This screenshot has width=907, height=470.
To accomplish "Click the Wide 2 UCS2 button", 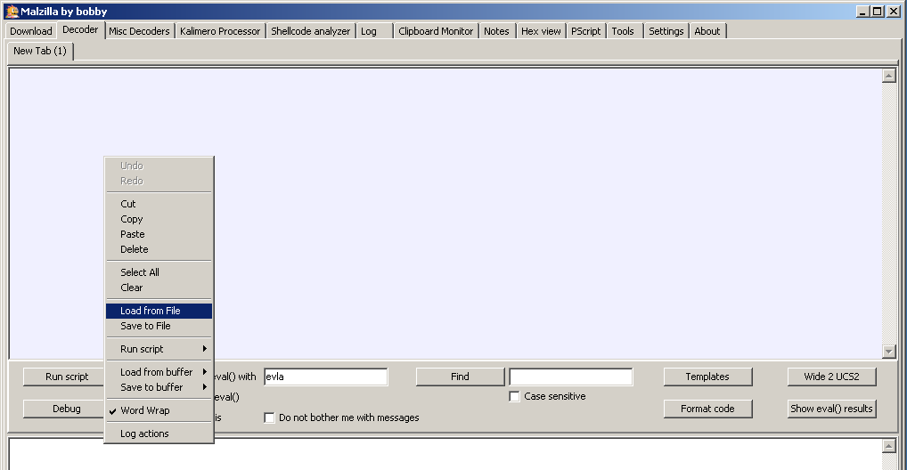I will [x=831, y=377].
